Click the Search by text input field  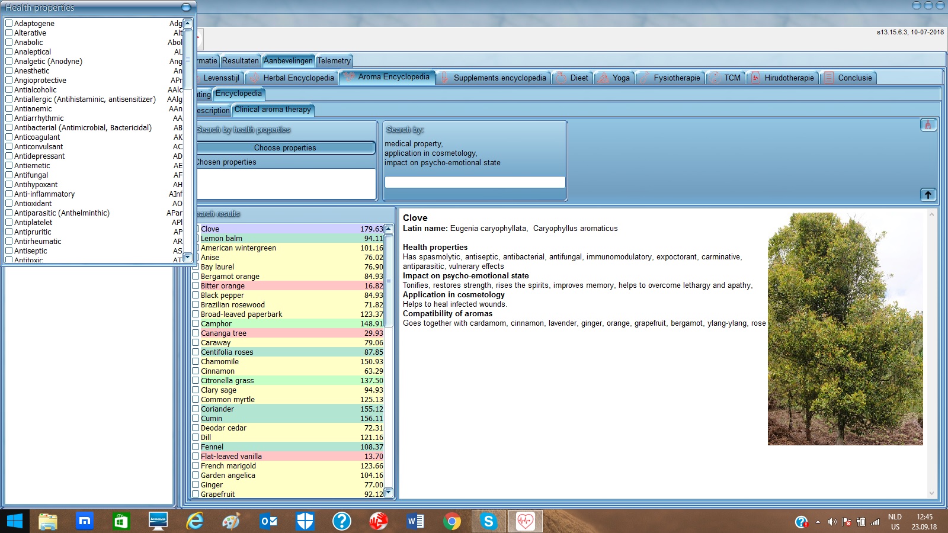point(475,182)
